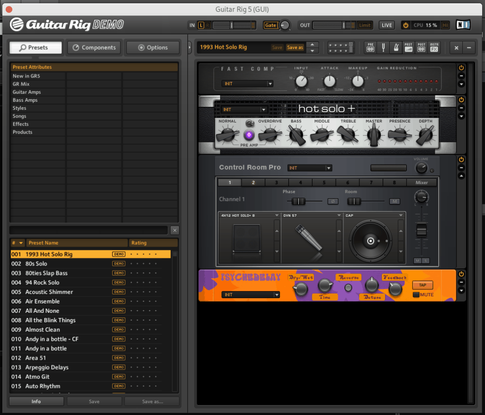
Task: Toggle right input channel R
Action: click(207, 25)
